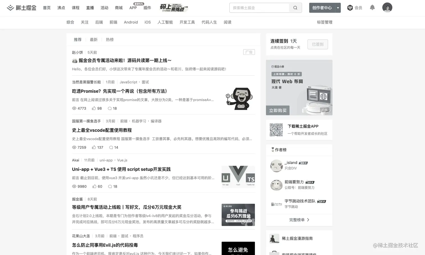Open _island author avatar
425x255 pixels.
pyautogui.click(x=276, y=166)
